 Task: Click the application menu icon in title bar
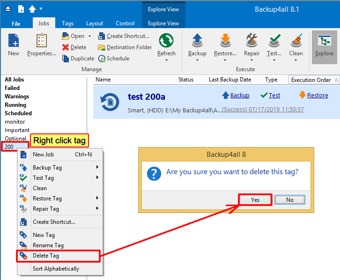[x=8, y=9]
